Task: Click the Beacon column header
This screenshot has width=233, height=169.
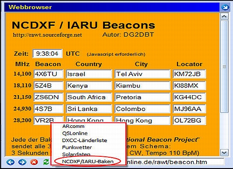Action: (48, 64)
